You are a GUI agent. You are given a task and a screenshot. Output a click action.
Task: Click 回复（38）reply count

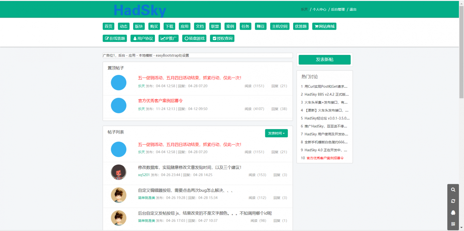pos(279,109)
